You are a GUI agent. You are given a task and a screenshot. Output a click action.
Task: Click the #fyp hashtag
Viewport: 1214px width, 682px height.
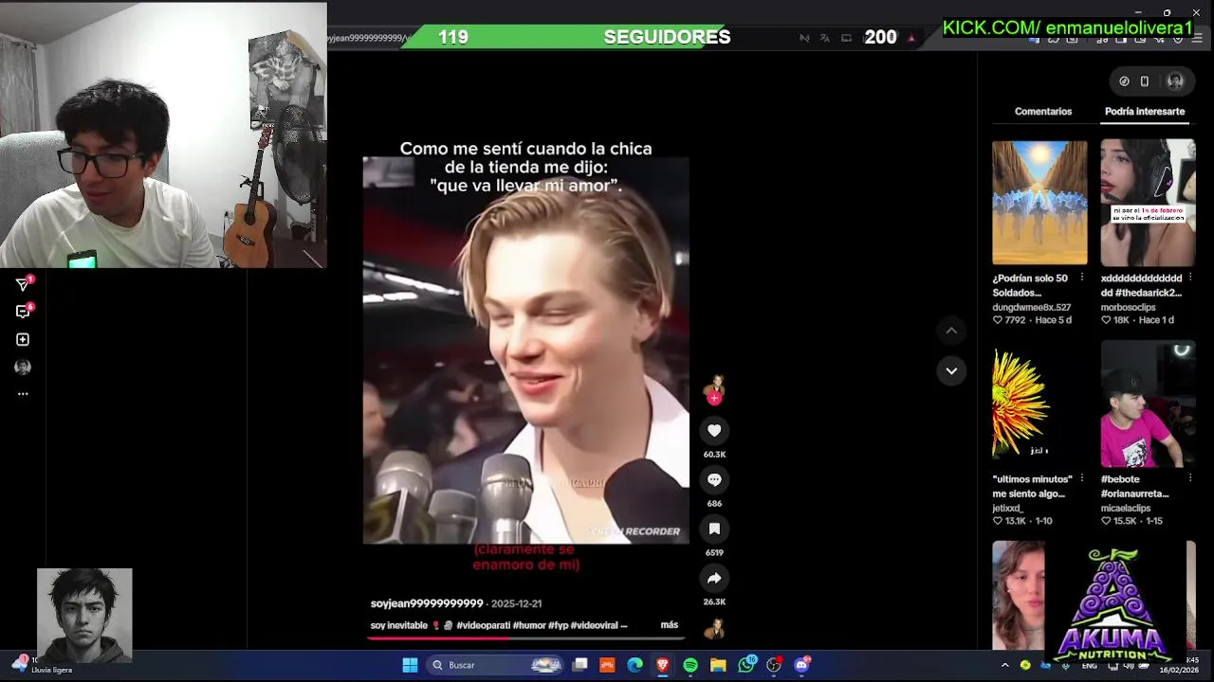click(558, 625)
